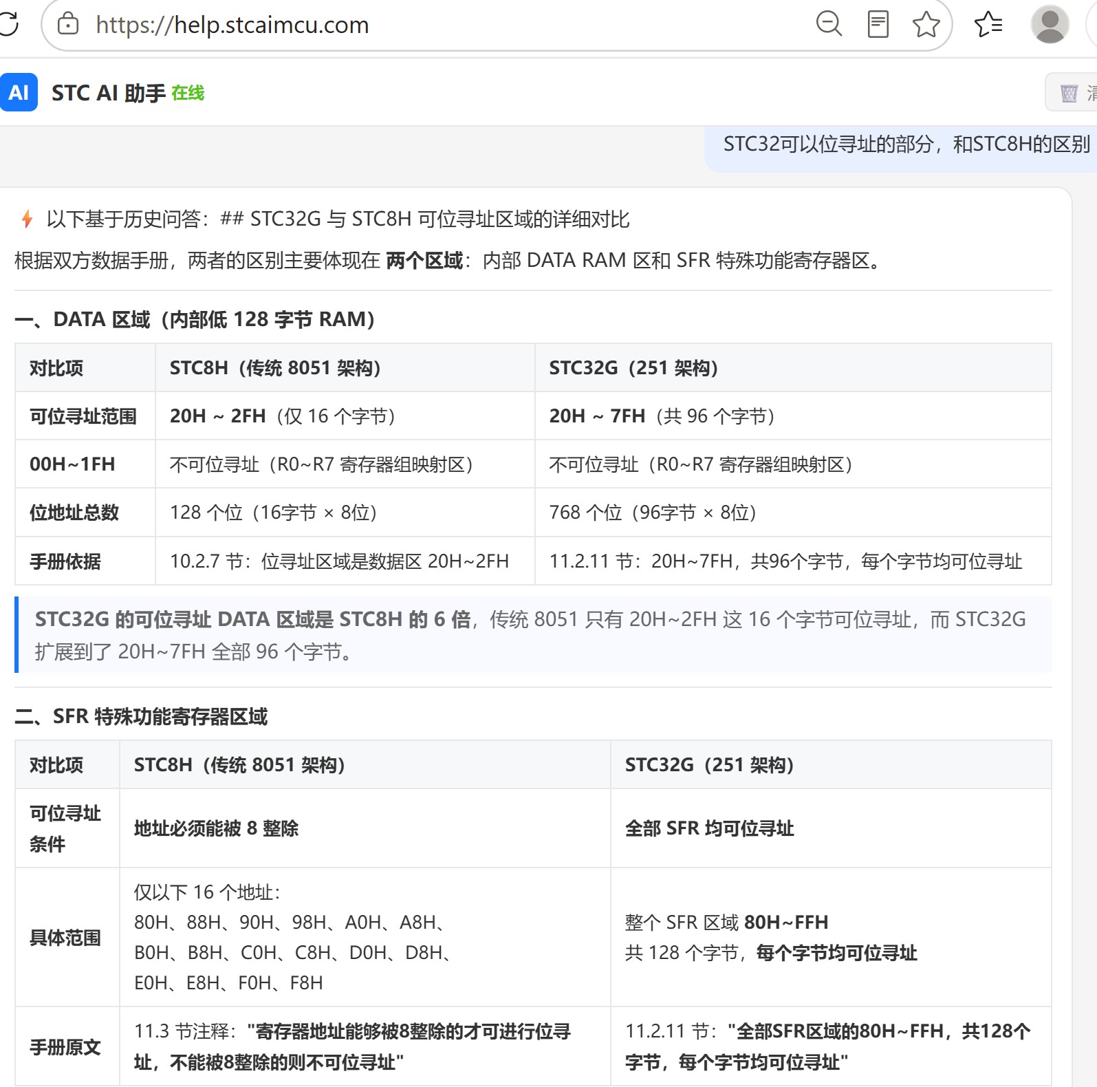The image size is (1097, 1087).
Task: Open the browser profile avatar
Action: (1050, 24)
